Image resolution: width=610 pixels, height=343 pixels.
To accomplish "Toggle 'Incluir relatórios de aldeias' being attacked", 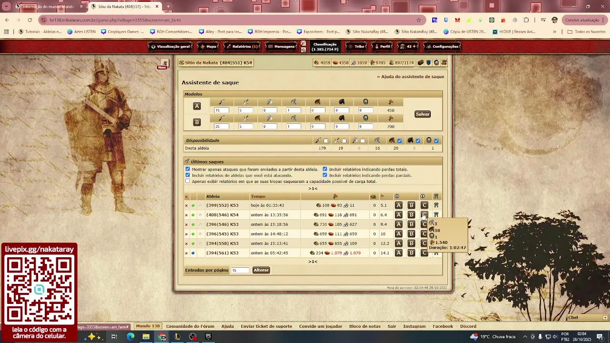I will 188,175.
